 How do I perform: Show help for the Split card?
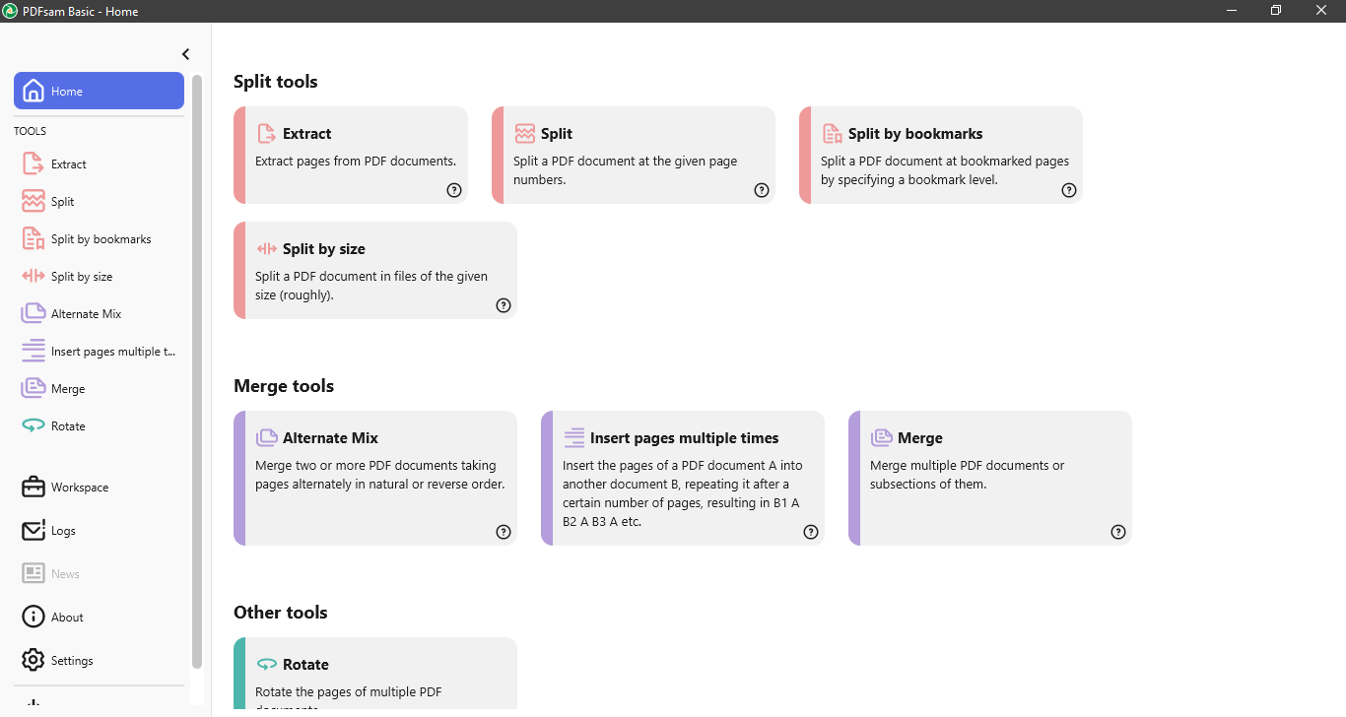click(x=762, y=190)
